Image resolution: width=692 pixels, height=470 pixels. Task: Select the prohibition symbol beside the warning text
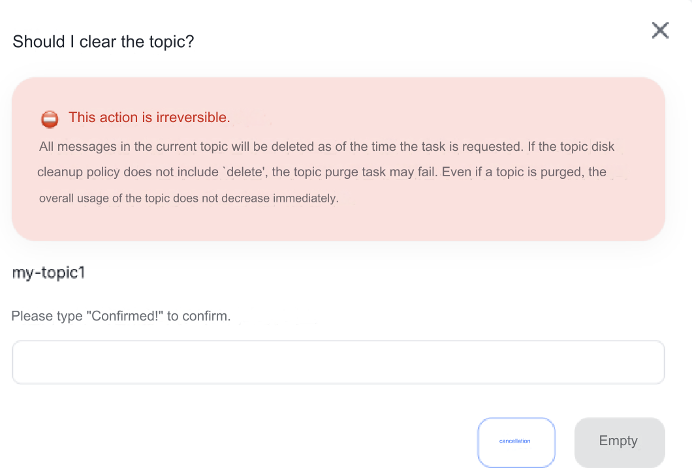(x=50, y=119)
